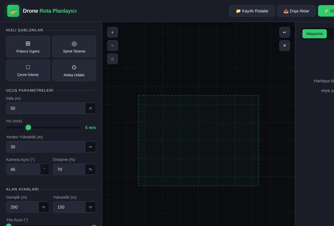Image resolution: width=334 pixels, height=226 pixels.
Task: Click the map zoom in plus icon
Action: (x=112, y=32)
